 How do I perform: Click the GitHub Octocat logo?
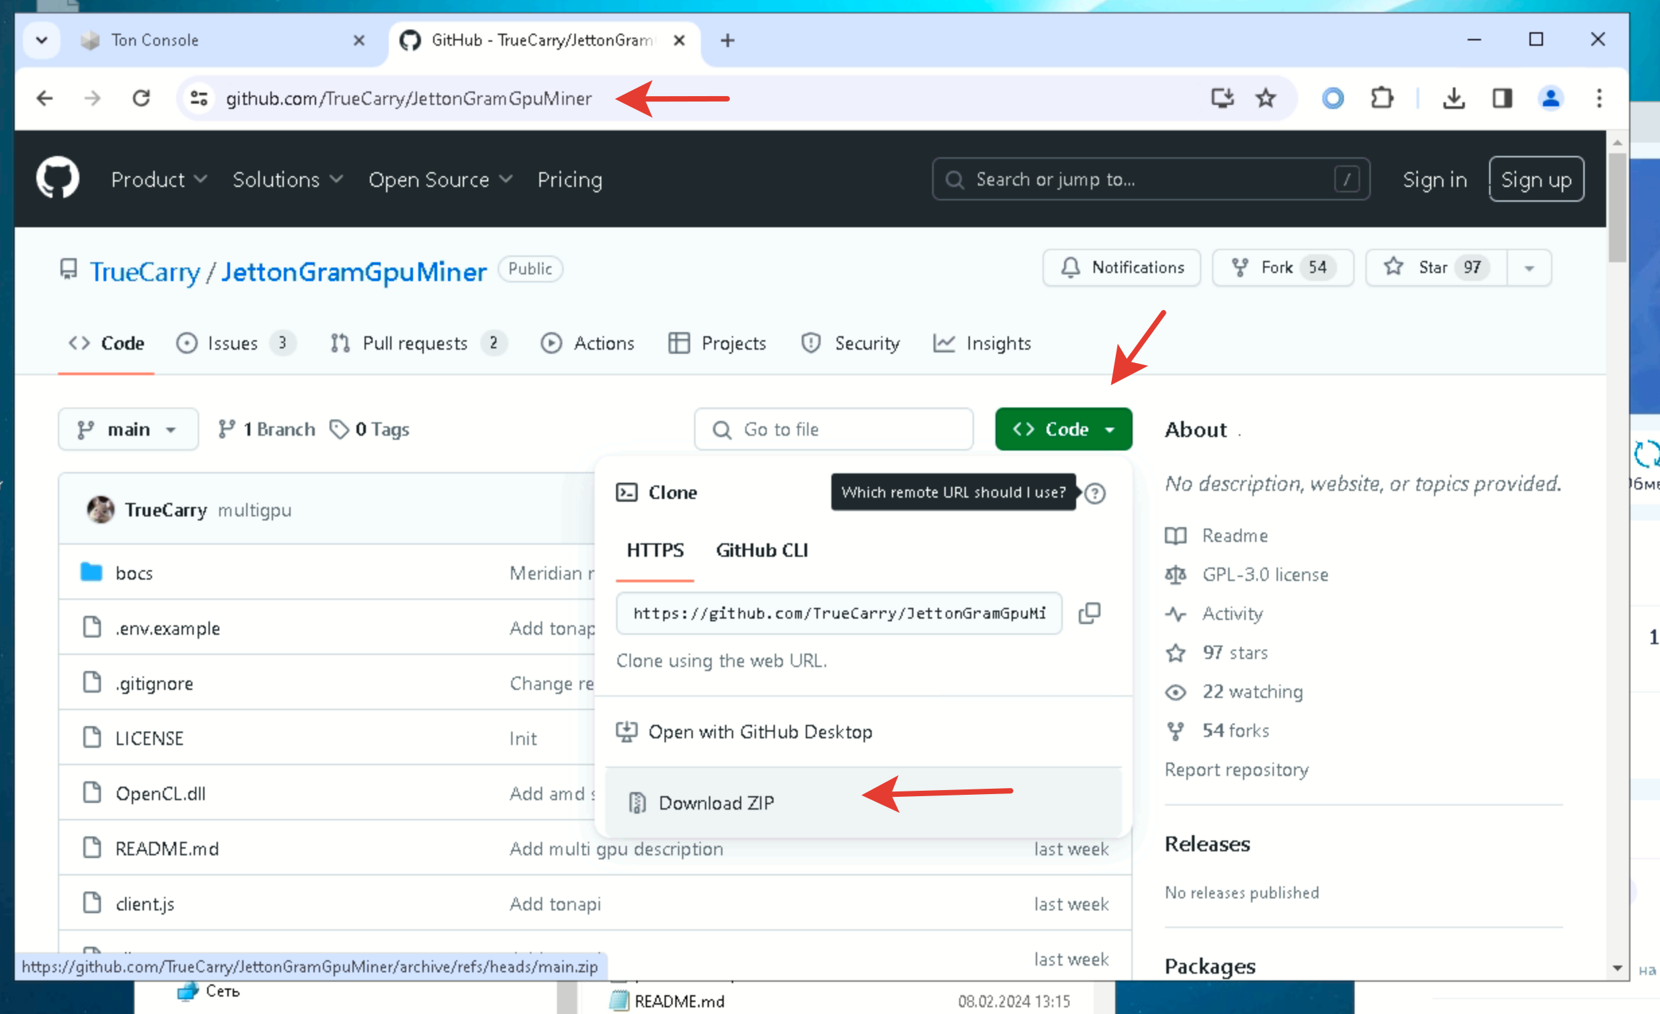[x=57, y=178]
